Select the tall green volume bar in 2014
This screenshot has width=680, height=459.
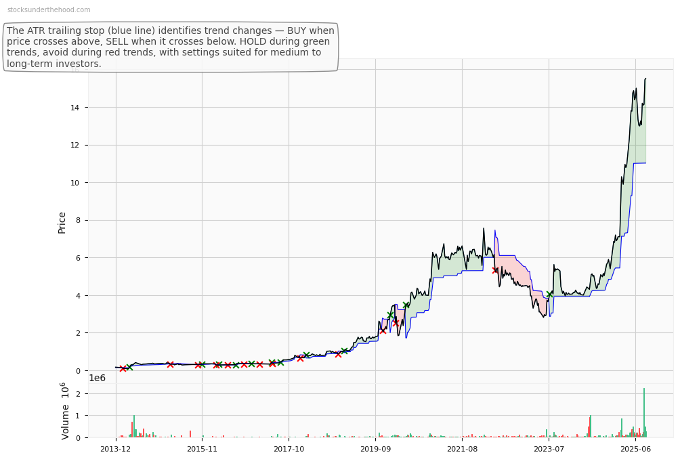134,427
